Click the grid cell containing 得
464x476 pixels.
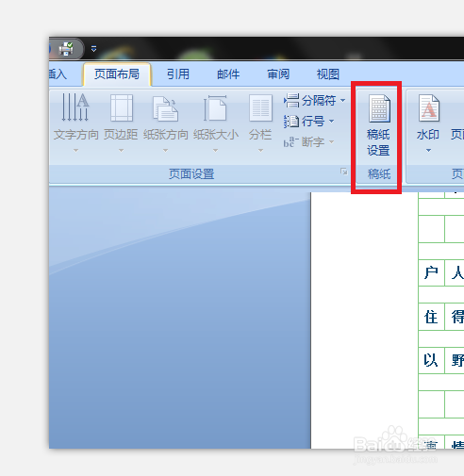click(x=455, y=317)
